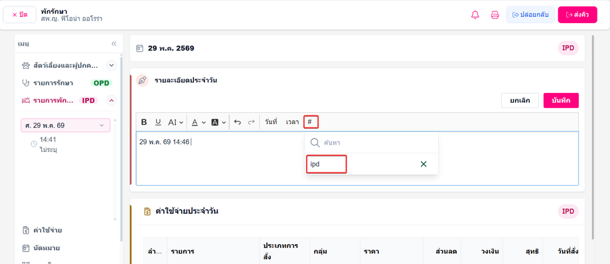Click the notification bell icon
The width and height of the screenshot is (610, 264).
click(475, 15)
